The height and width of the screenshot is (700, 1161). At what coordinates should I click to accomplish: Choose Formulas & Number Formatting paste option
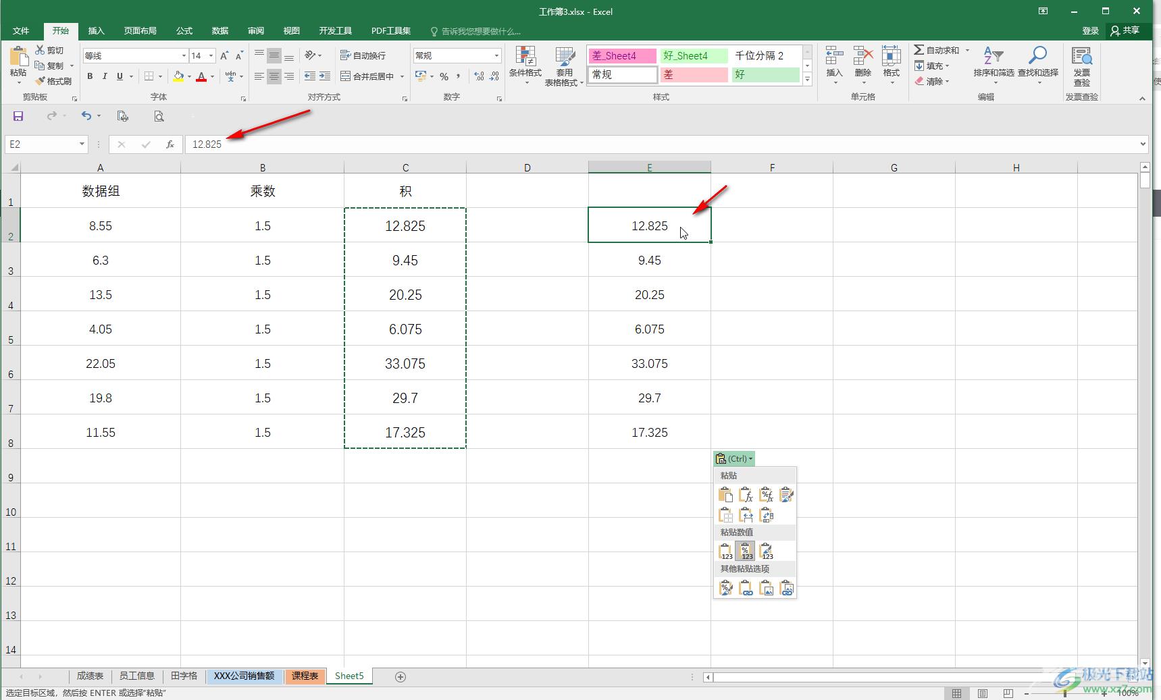767,495
